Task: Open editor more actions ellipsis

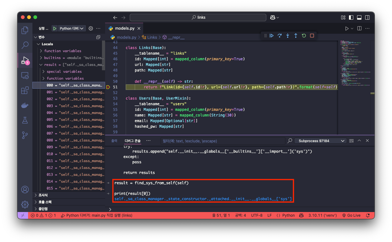Action: coord(368,28)
